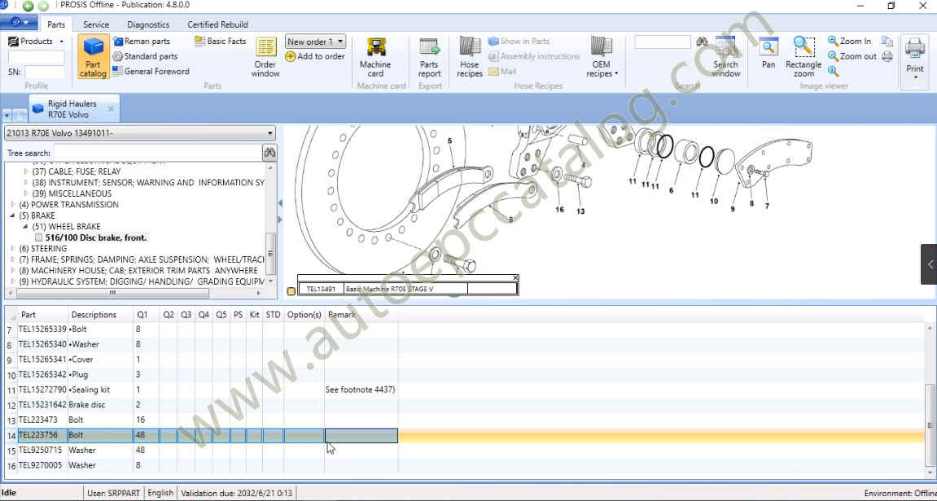Viewport: 937px width, 501px height.
Task: Click Add to order
Action: tap(315, 56)
